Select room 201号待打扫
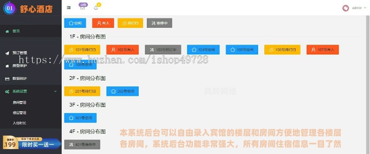The image size is (370, 154). (82, 91)
